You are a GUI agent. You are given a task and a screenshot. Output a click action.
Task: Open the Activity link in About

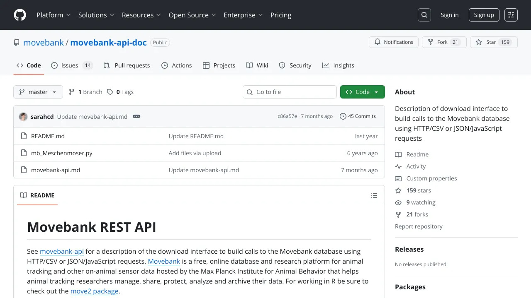(x=411, y=166)
